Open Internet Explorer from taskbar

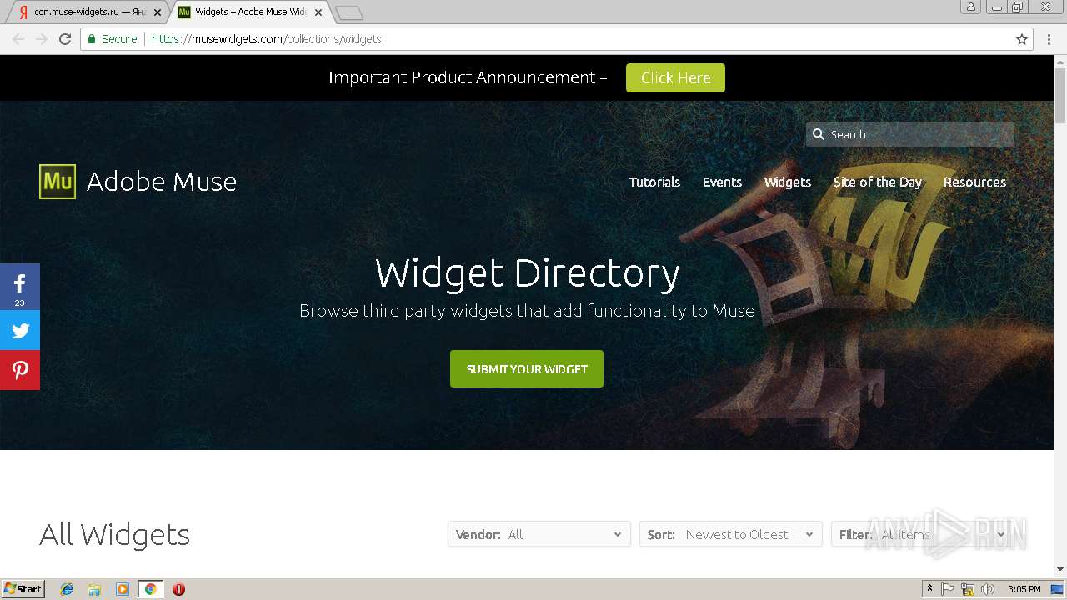67,589
